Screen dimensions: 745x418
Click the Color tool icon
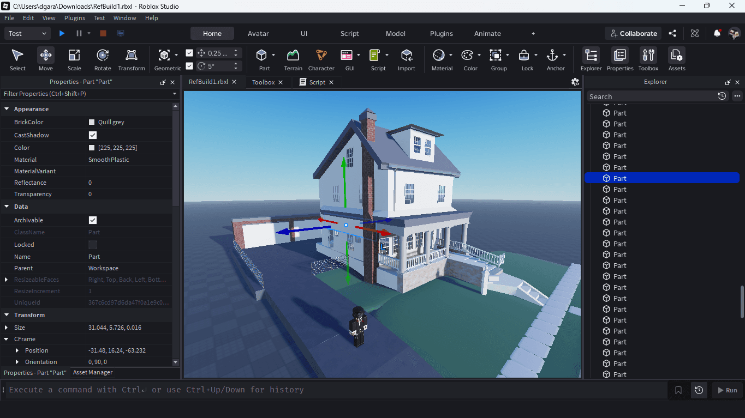pos(467,55)
